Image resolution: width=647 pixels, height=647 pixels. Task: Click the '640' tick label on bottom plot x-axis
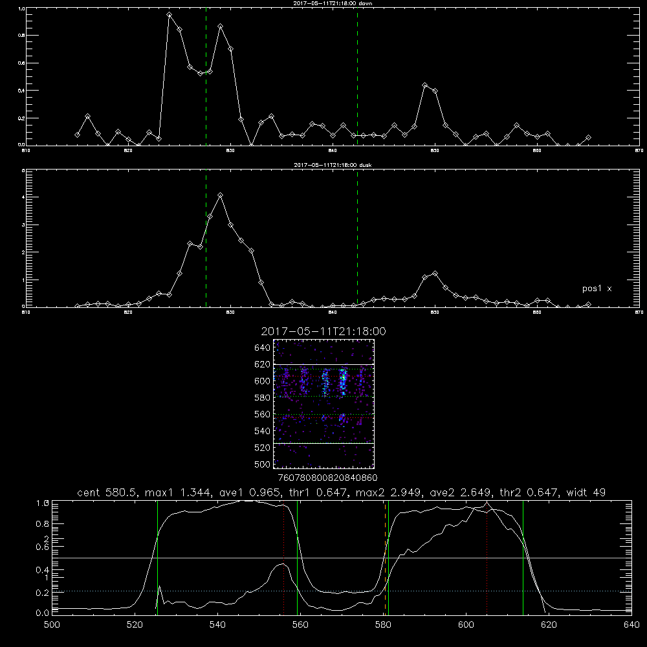[x=631, y=625]
